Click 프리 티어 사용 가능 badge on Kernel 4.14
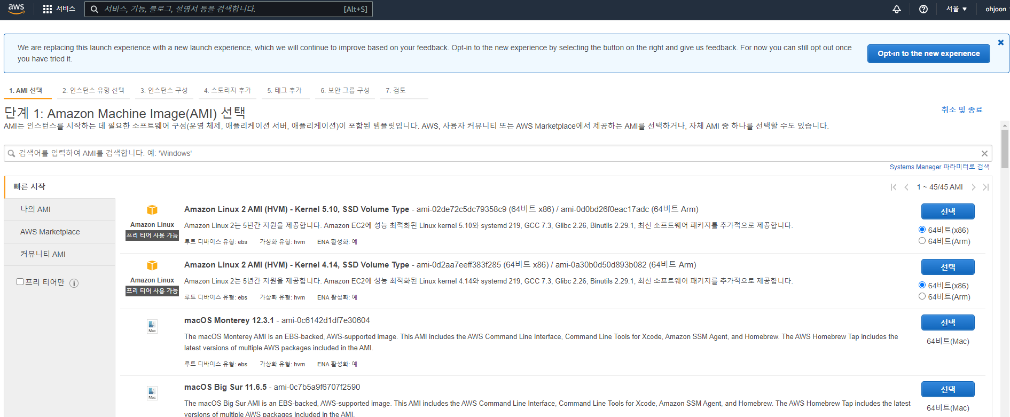 152,291
